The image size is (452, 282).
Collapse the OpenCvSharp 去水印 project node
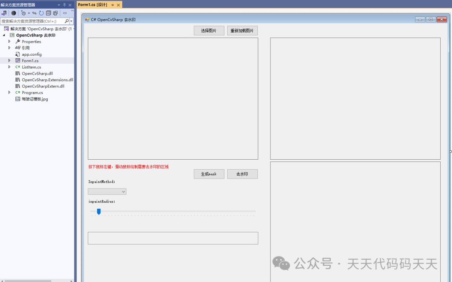(4, 35)
